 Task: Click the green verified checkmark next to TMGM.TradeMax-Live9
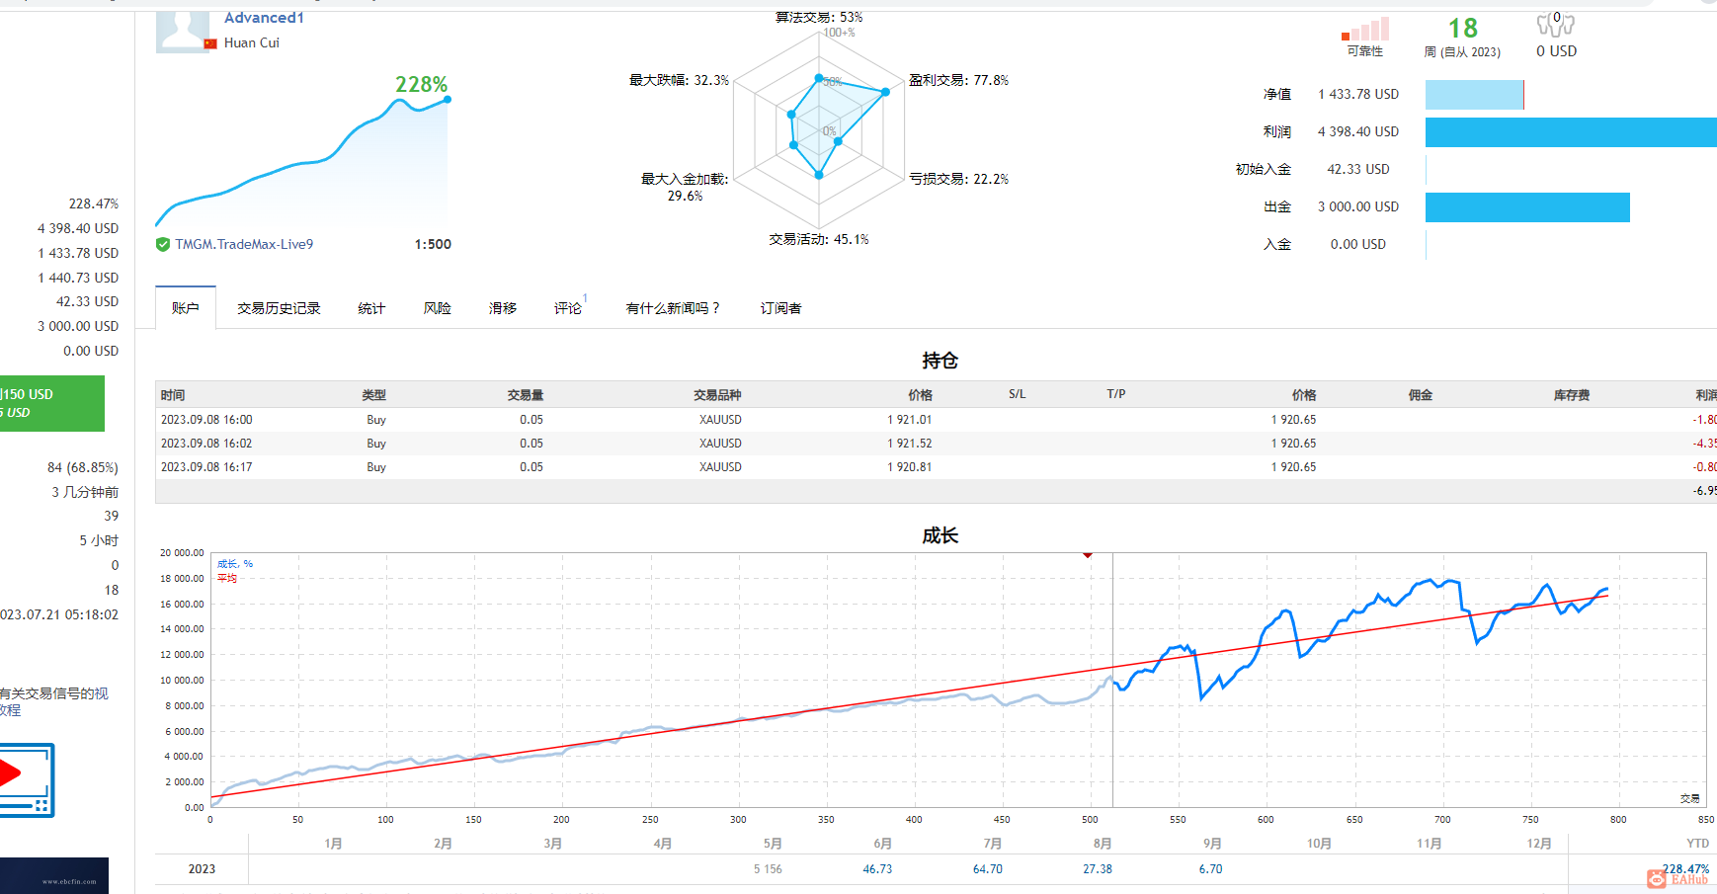point(163,244)
